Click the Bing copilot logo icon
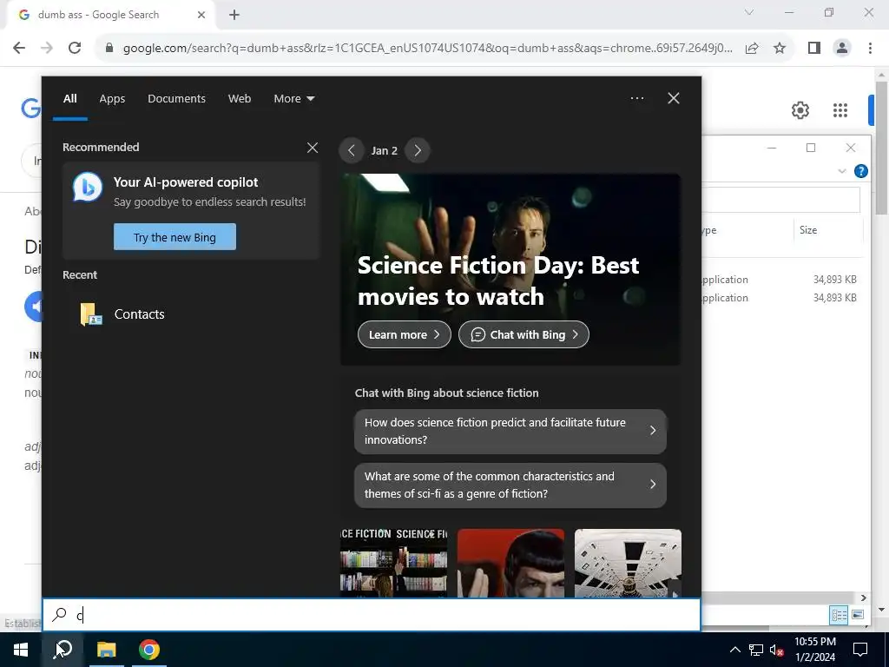The width and height of the screenshot is (889, 667). (x=88, y=188)
